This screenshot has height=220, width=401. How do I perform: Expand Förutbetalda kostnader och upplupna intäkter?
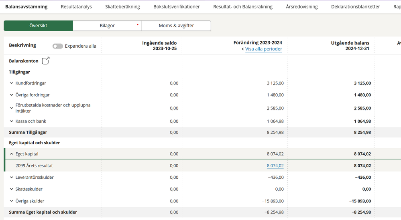[x=12, y=108]
